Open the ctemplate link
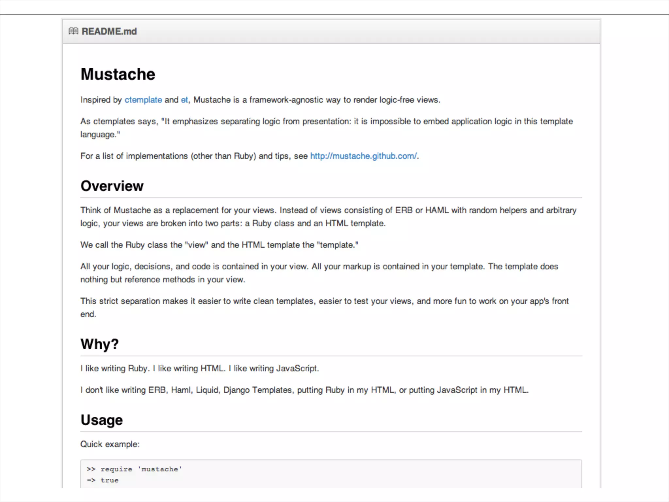Screen dimensions: 669x502 point(143,100)
